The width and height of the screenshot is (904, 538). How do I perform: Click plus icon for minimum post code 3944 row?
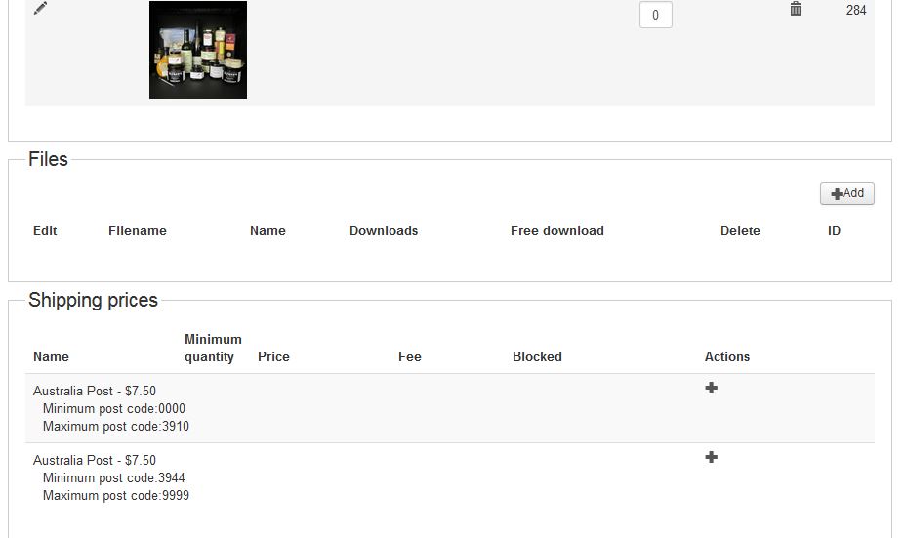711,457
